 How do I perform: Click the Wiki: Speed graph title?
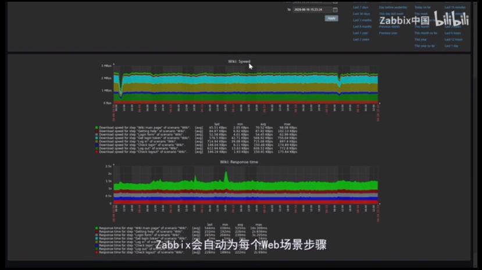pyautogui.click(x=239, y=62)
